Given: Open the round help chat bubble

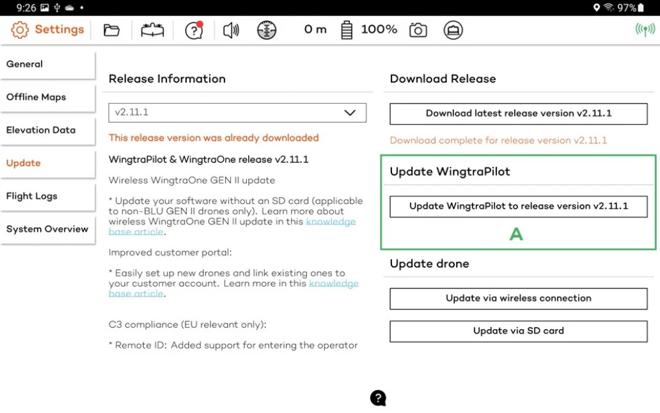Looking at the screenshot, I should pyautogui.click(x=378, y=398).
